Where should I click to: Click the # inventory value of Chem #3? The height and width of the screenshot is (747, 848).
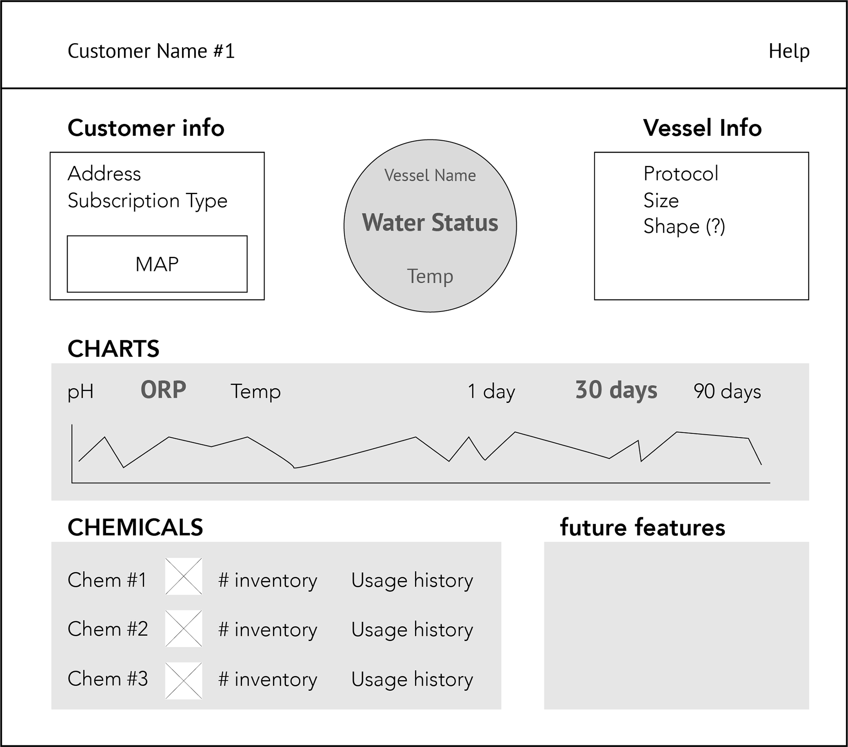tap(268, 679)
